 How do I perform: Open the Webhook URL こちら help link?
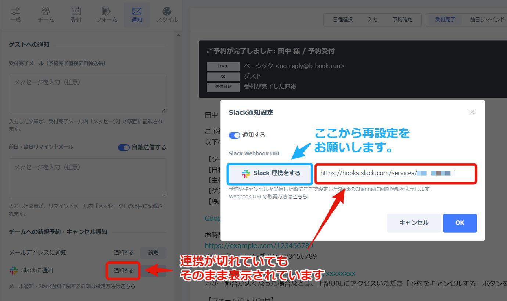click(x=300, y=196)
